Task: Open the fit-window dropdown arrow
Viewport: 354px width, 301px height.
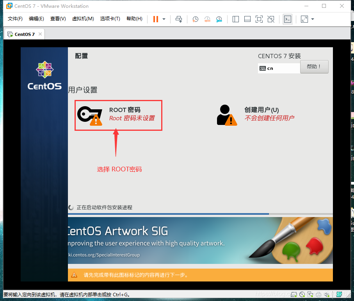Action: point(312,19)
